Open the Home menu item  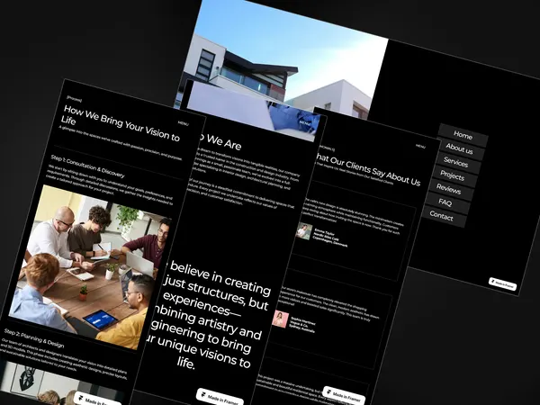(463, 135)
